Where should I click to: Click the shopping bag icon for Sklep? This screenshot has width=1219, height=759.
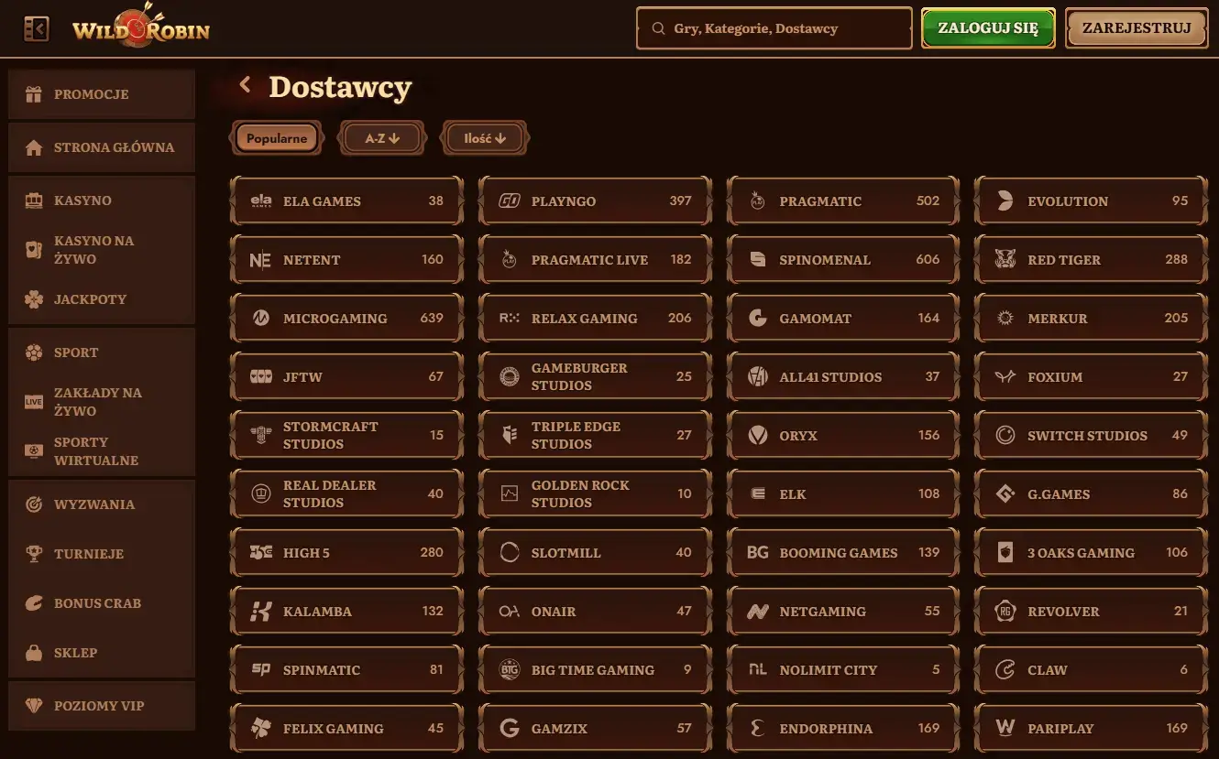click(34, 653)
